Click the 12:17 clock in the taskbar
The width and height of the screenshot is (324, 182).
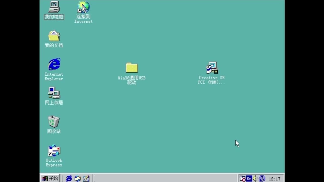pos(275,179)
